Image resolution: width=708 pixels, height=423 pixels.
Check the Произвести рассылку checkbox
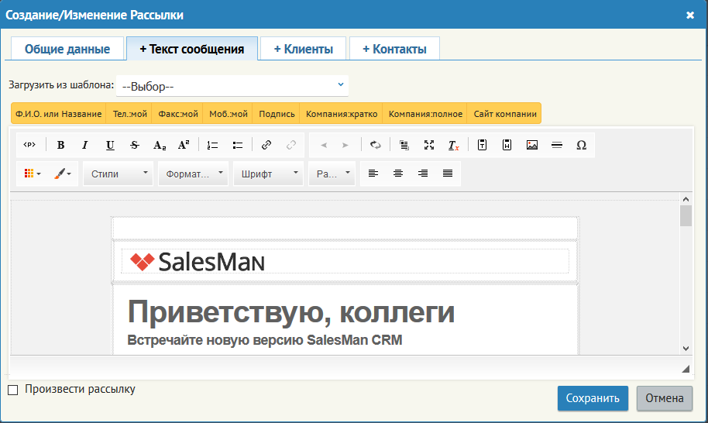pos(13,390)
